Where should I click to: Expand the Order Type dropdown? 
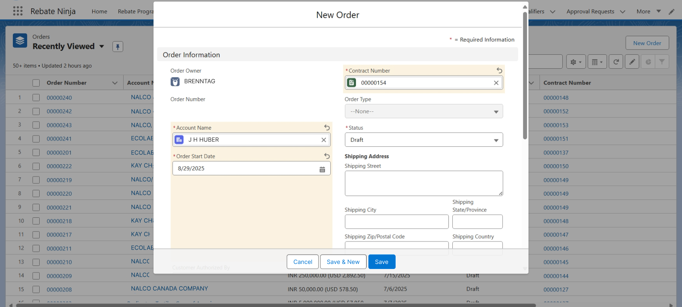coord(424,111)
